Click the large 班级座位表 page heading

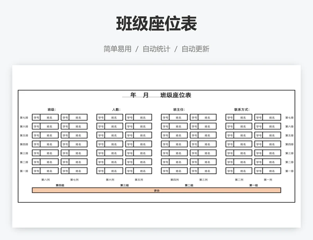pos(157,23)
